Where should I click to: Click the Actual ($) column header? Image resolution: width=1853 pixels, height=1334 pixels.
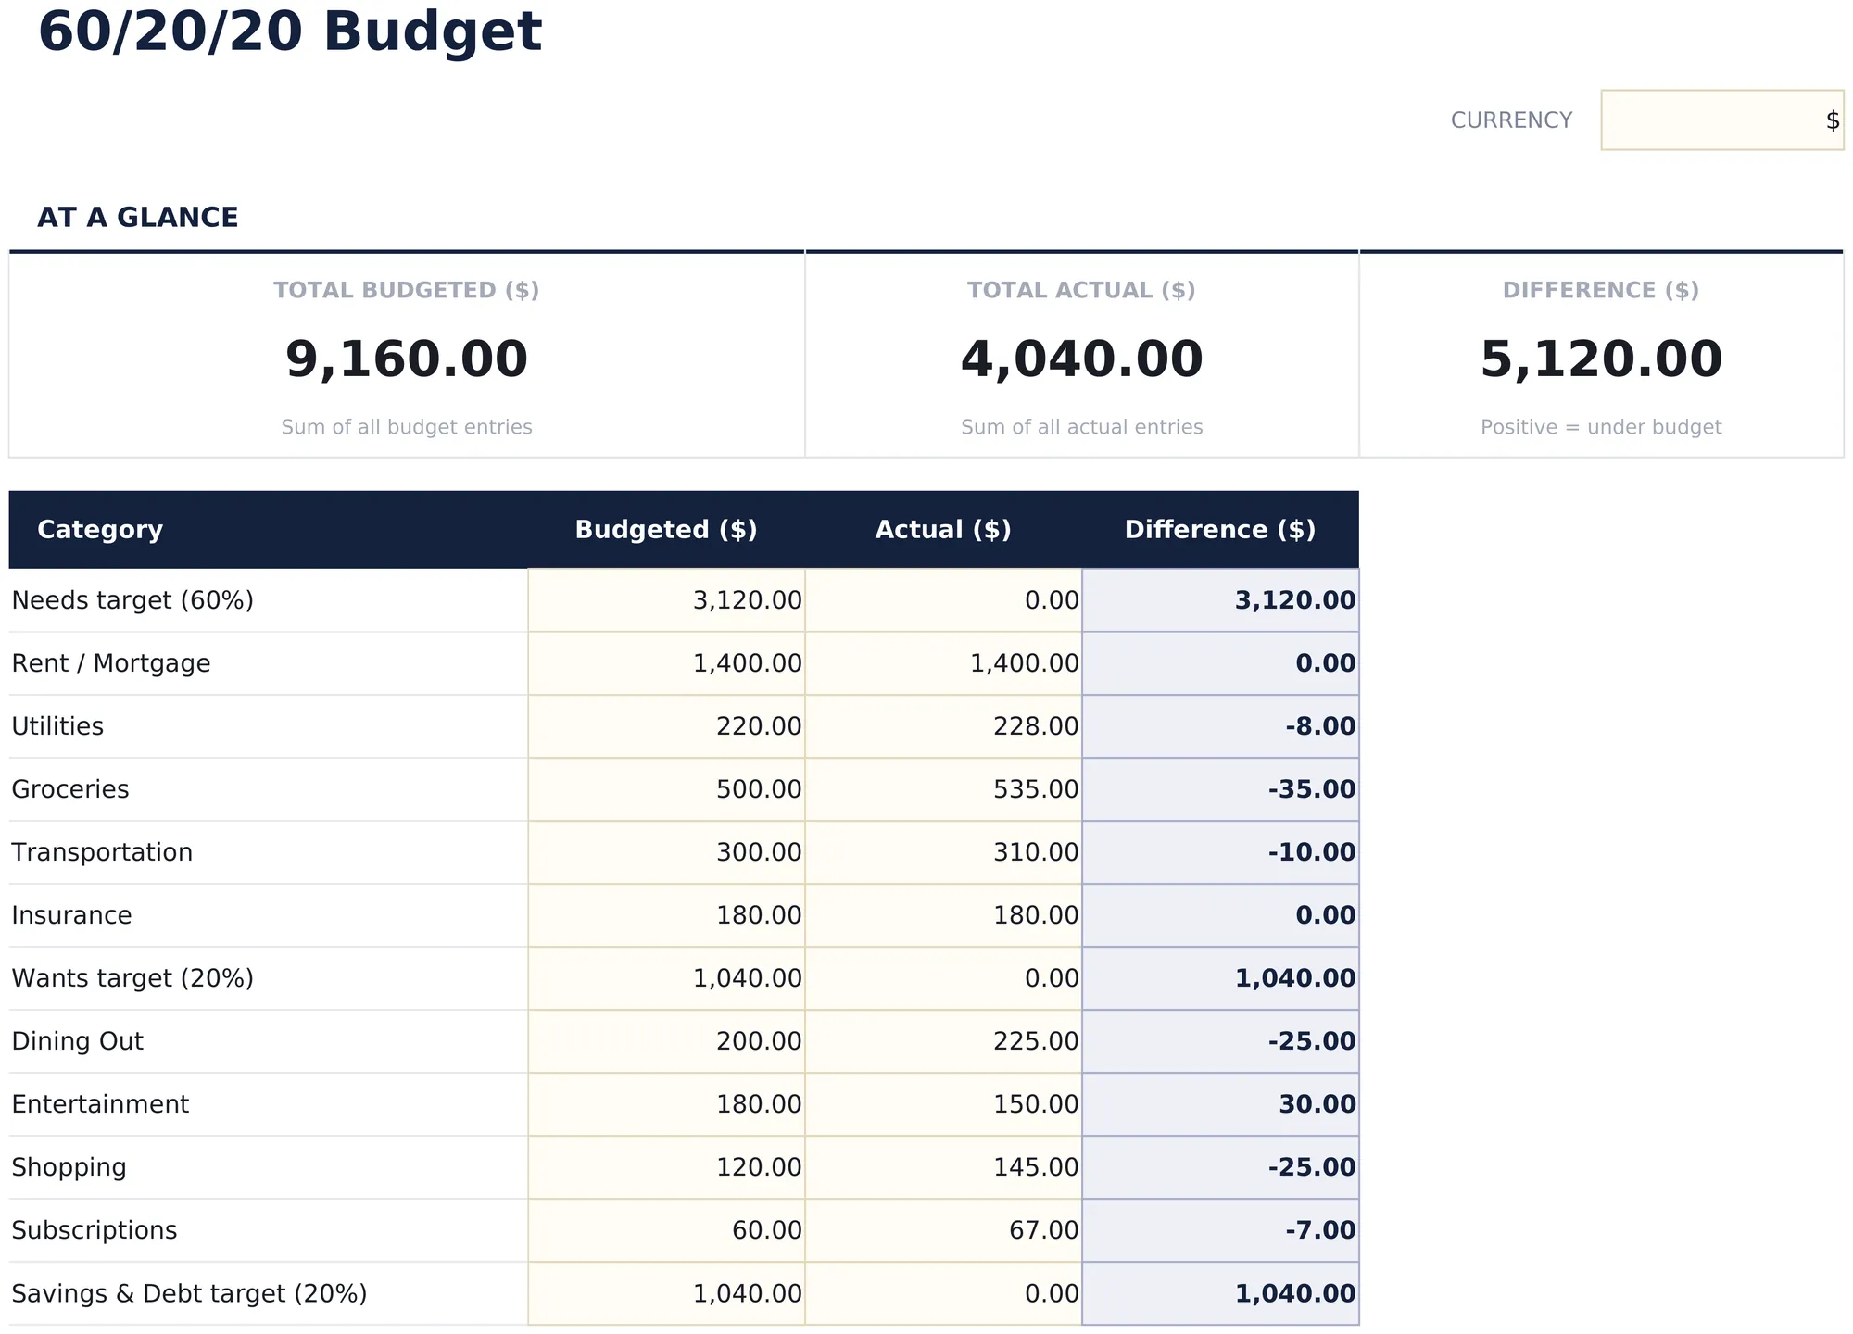[x=943, y=530]
